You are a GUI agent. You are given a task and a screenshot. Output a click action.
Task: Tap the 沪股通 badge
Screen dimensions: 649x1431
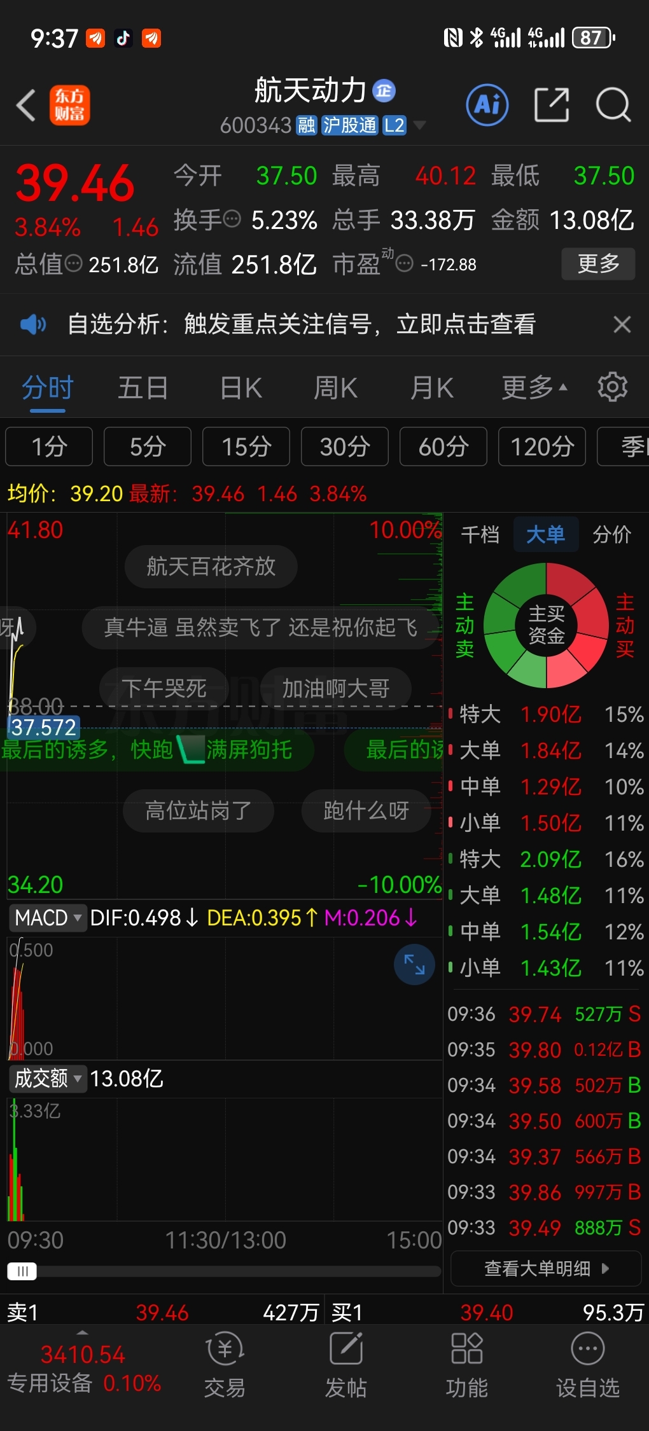(350, 125)
